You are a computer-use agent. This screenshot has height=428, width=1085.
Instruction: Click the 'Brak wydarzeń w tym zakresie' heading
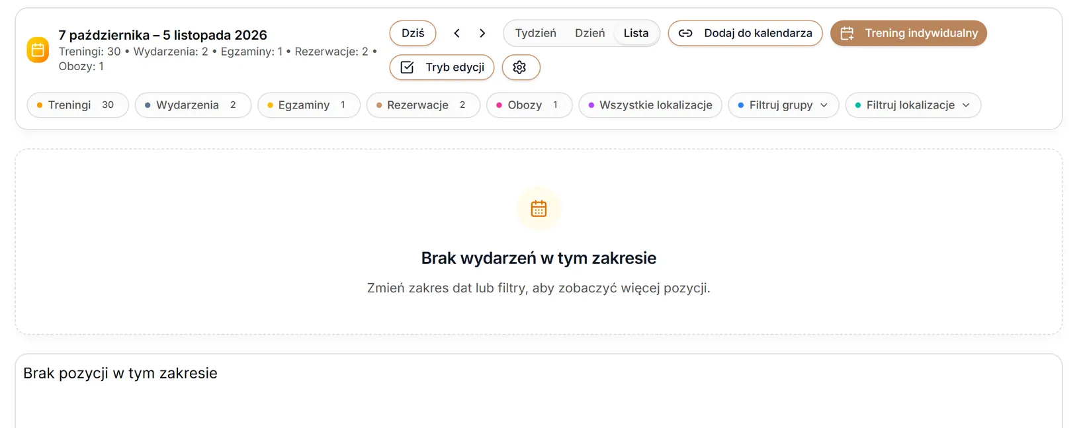[539, 258]
